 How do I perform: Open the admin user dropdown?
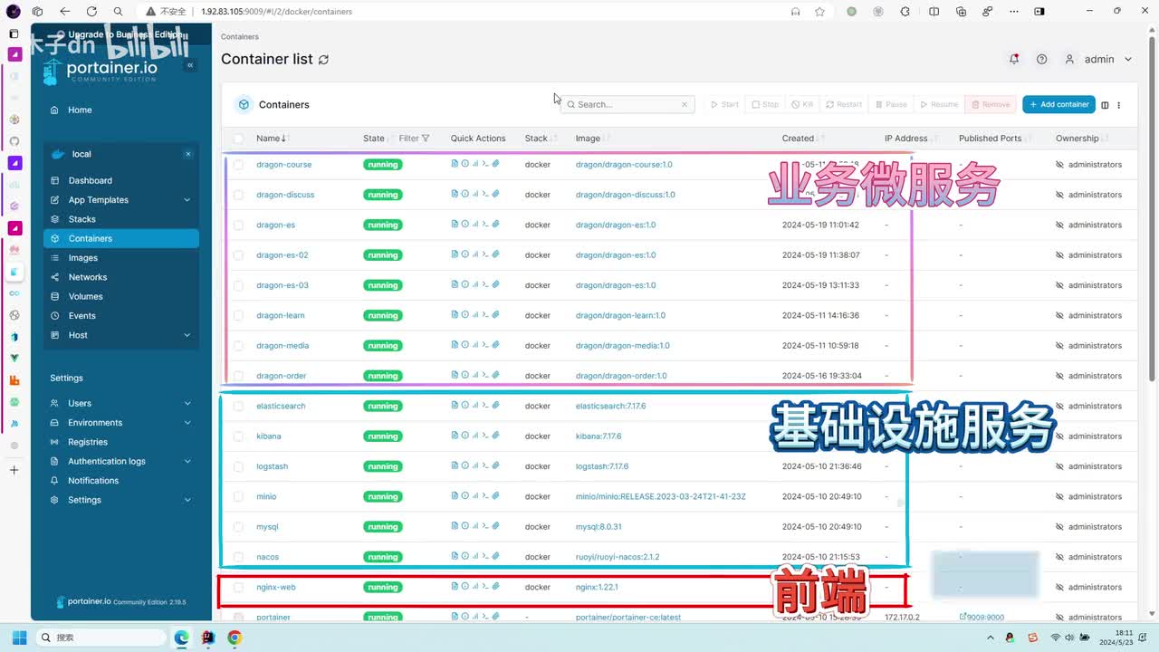tap(1098, 59)
